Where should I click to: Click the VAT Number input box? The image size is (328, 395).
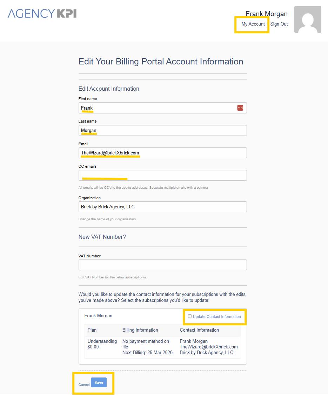pyautogui.click(x=162, y=265)
